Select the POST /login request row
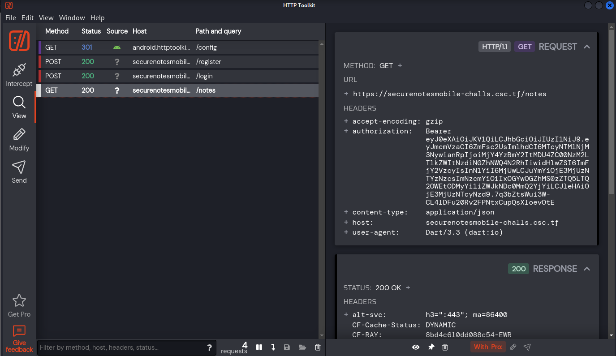 click(x=179, y=76)
